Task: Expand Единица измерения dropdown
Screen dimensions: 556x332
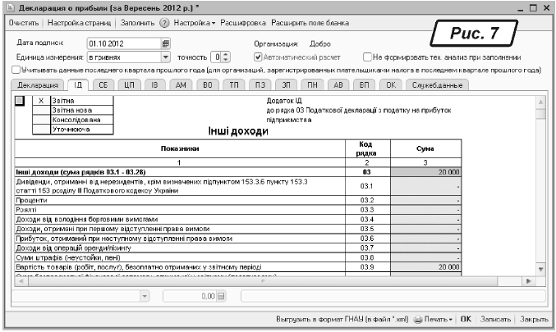Action: coord(165,57)
